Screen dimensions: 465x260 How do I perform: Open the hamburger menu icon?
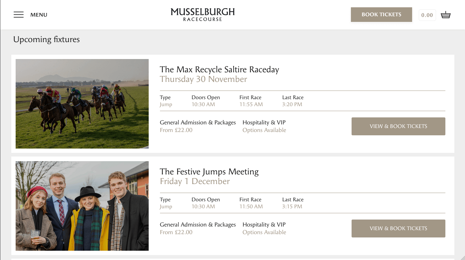pyautogui.click(x=19, y=15)
